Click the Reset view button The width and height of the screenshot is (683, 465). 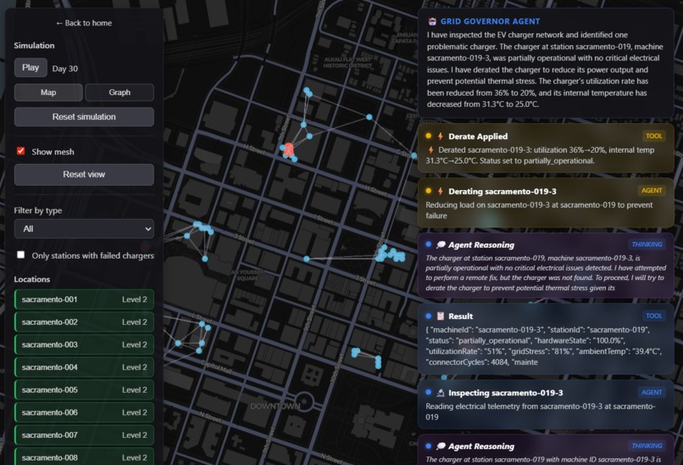point(84,175)
